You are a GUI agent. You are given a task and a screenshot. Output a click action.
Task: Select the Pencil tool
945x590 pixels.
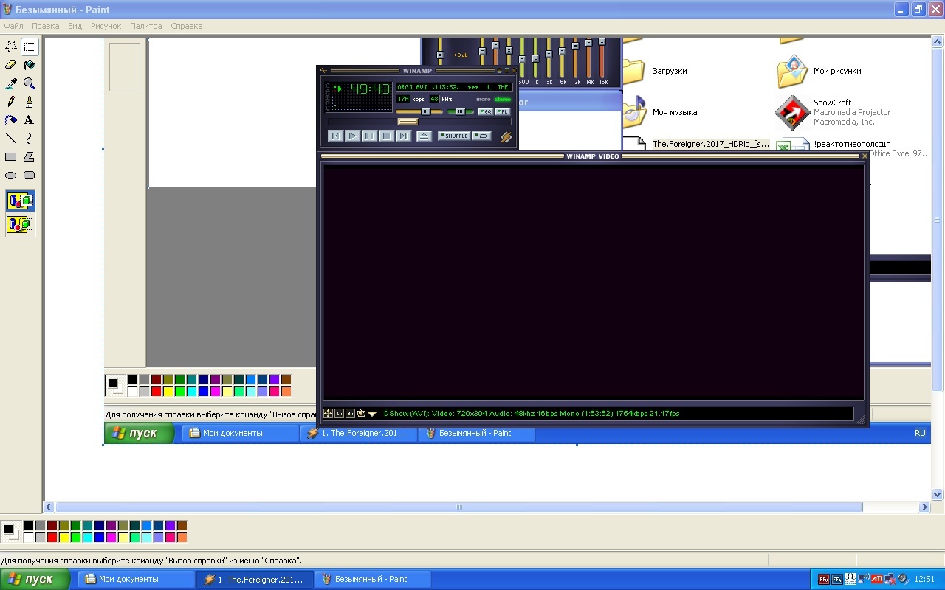[x=11, y=102]
